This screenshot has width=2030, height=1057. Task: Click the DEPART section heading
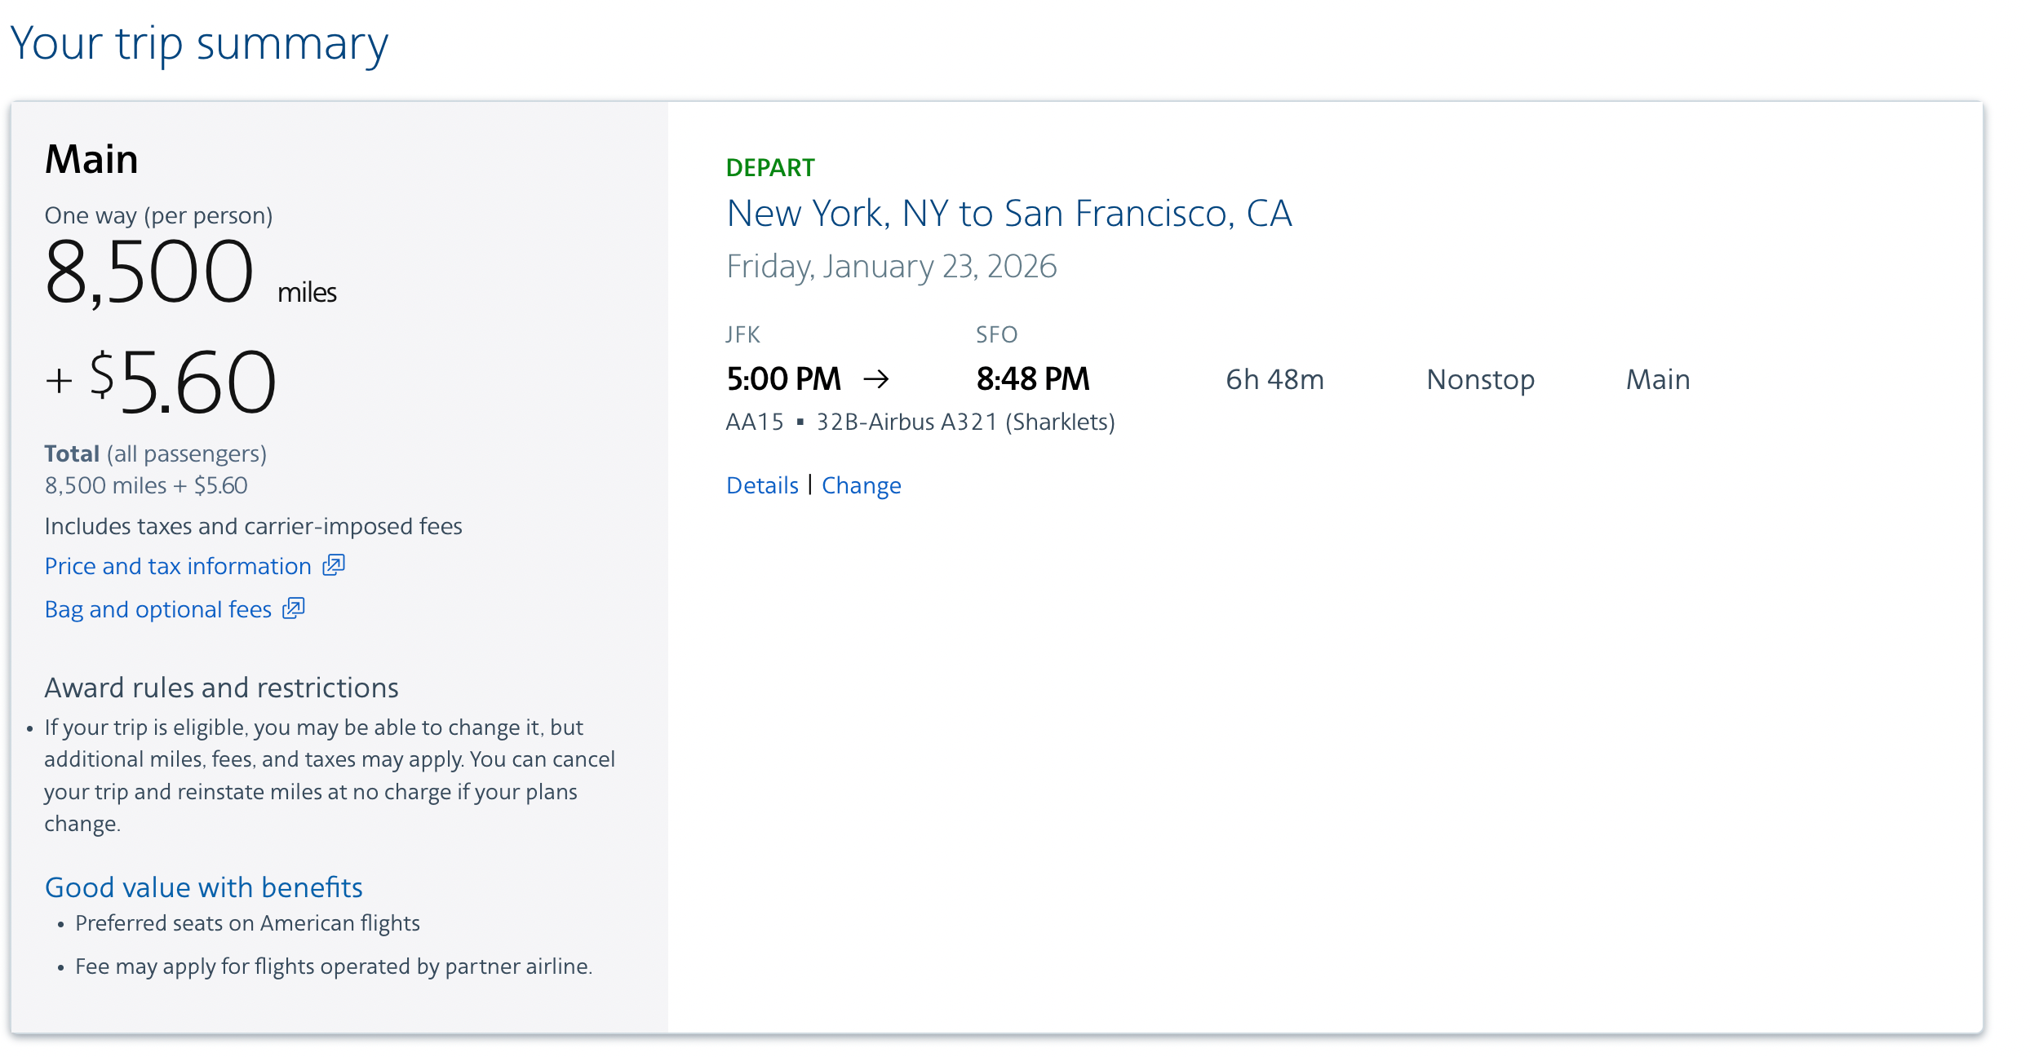coord(769,166)
